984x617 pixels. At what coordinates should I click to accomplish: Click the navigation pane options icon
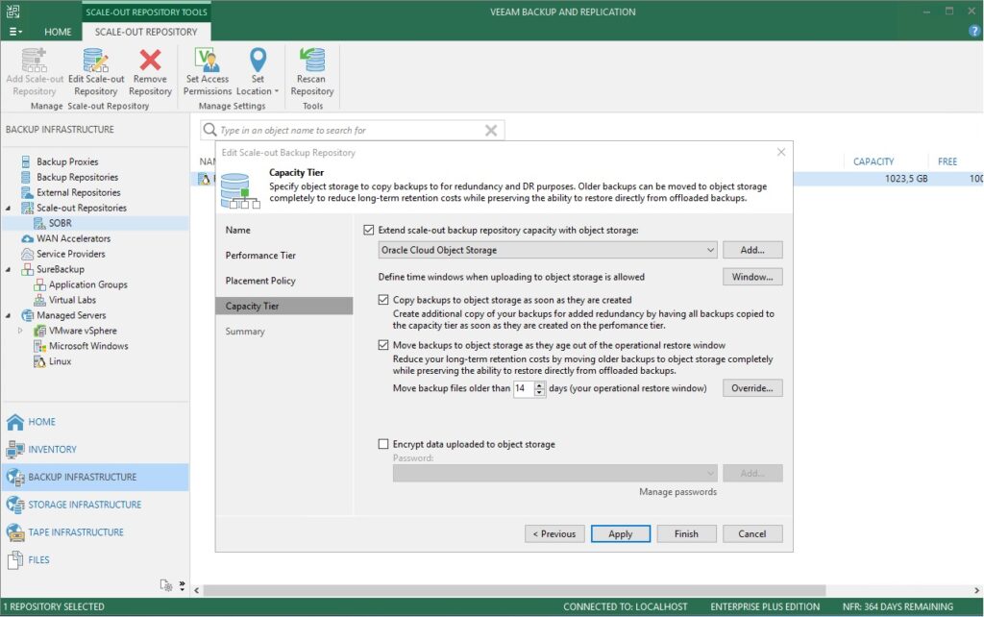tap(165, 585)
